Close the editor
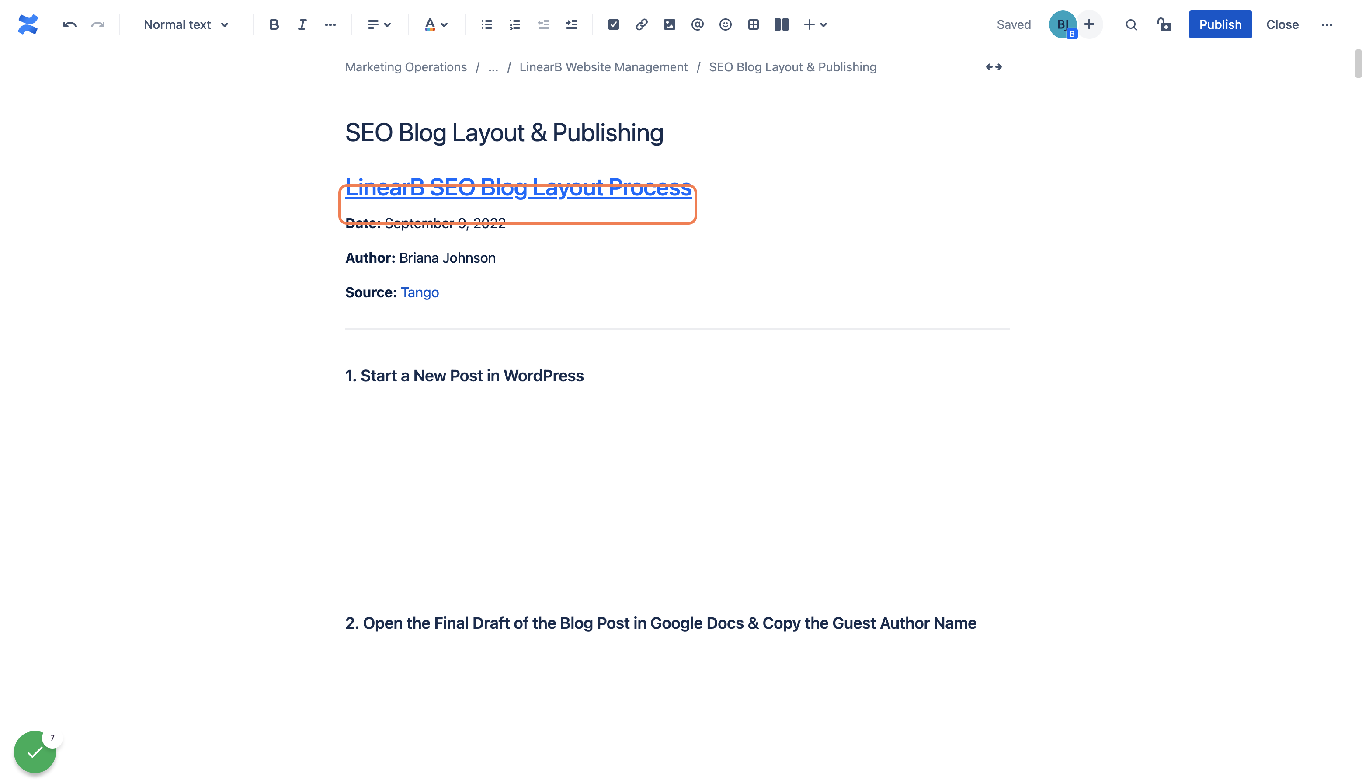The image size is (1362, 780). (x=1282, y=24)
